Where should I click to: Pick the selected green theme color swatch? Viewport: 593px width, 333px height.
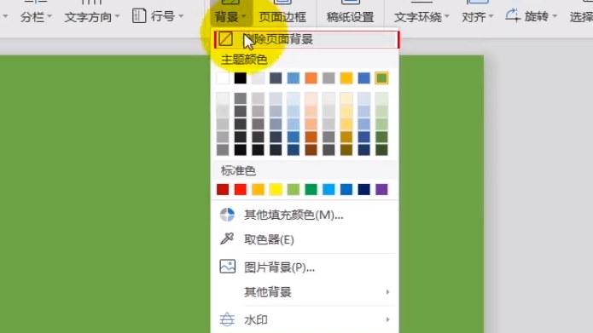pyautogui.click(x=381, y=78)
